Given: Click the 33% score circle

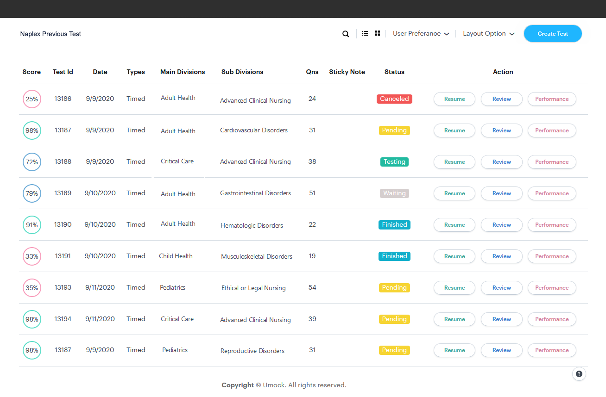Looking at the screenshot, I should tap(32, 256).
